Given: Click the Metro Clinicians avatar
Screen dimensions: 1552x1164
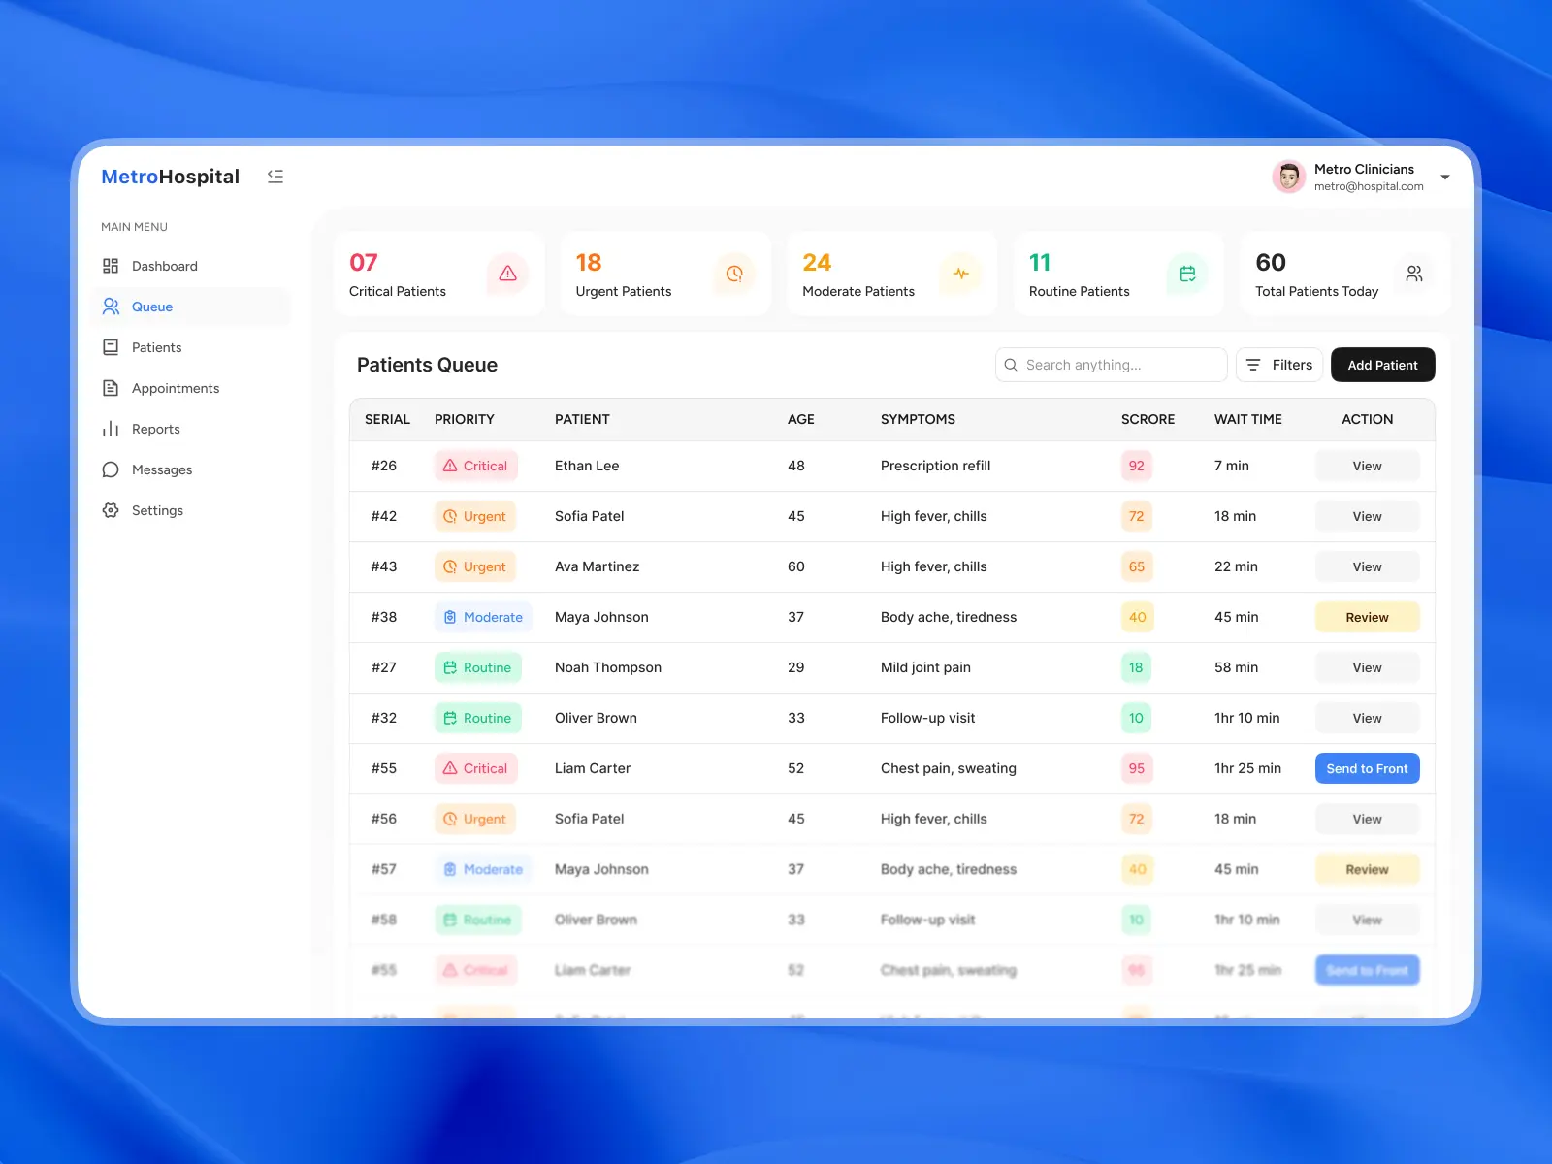Looking at the screenshot, I should (1289, 177).
